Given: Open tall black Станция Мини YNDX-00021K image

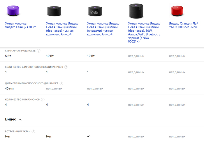Looking at the screenshot, I should click(x=136, y=11).
